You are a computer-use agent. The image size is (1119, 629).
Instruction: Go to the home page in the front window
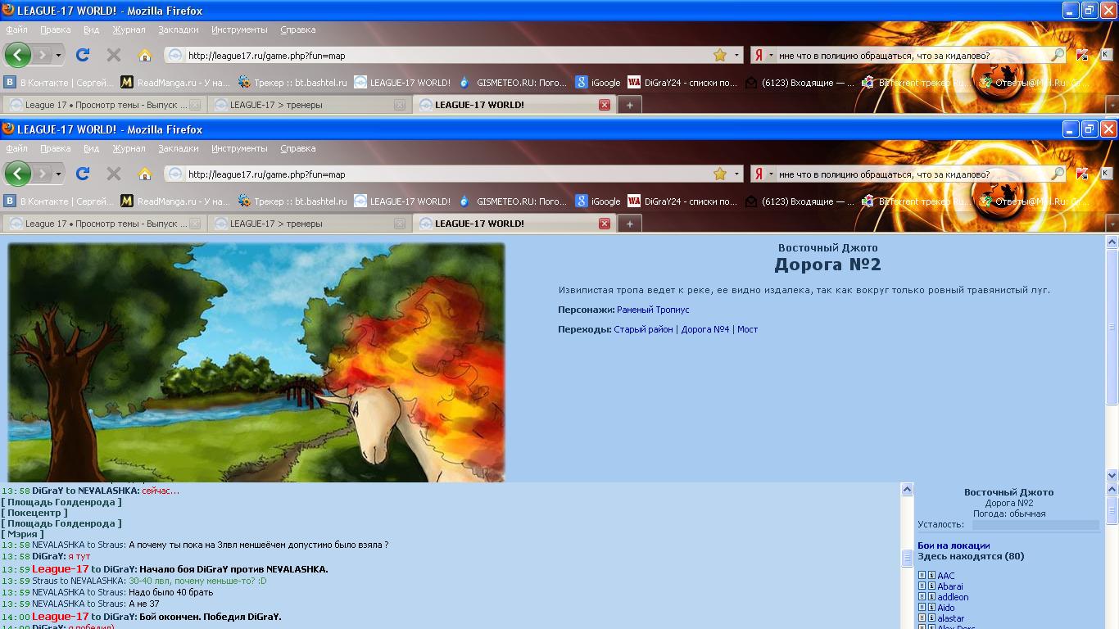click(x=145, y=174)
